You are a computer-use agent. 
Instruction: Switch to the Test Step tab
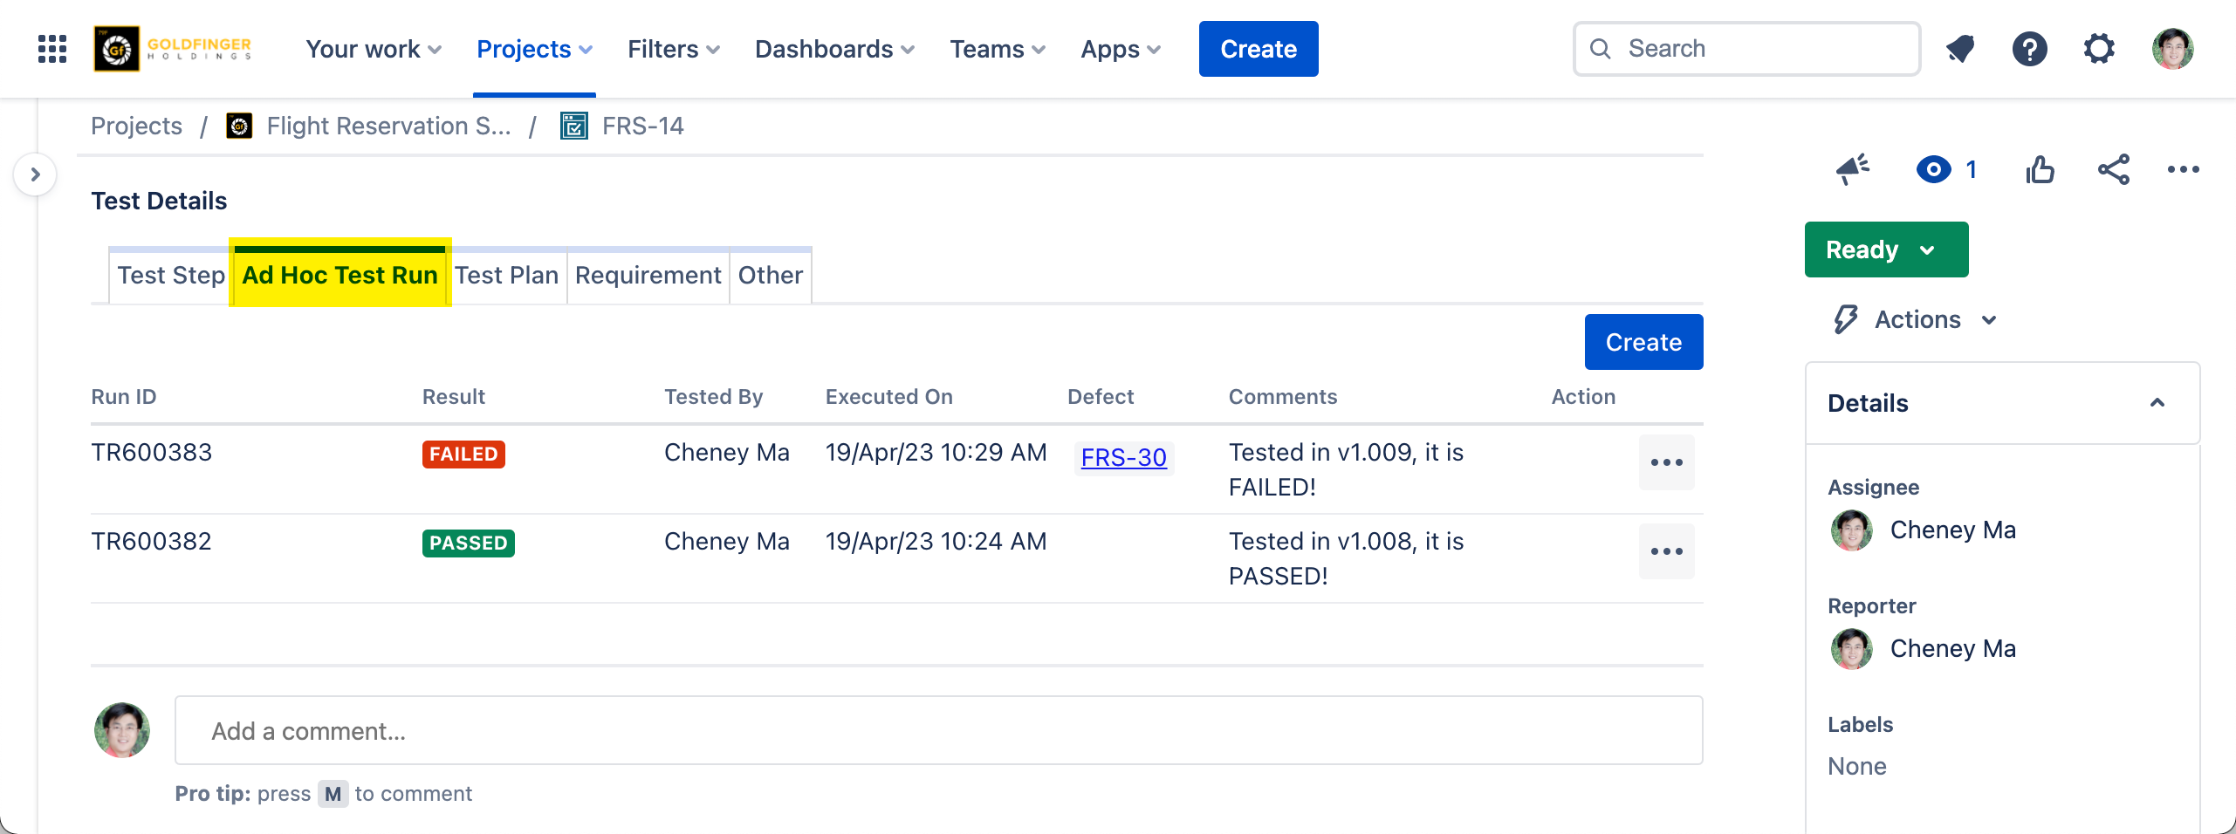pos(171,276)
